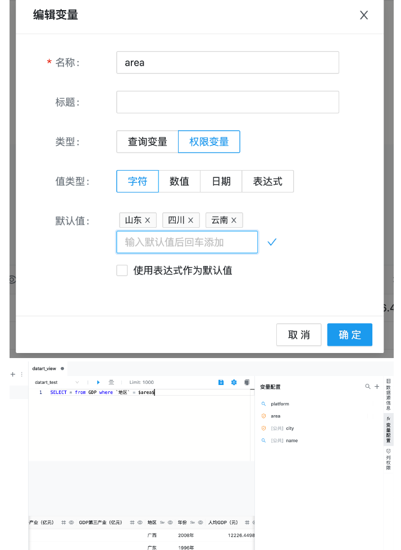401x550 pixels.
Task: Click the save view icon
Action: [221, 382]
